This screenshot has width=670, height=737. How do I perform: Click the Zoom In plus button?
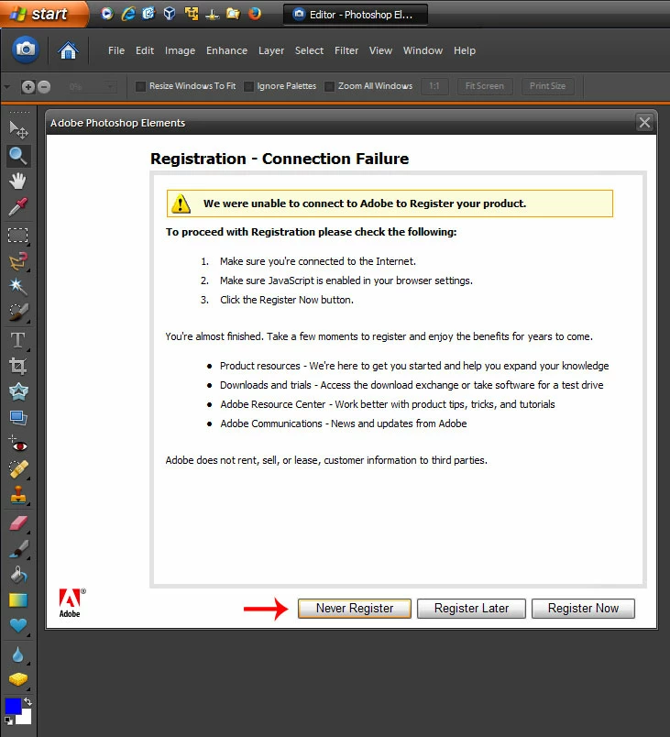click(28, 86)
